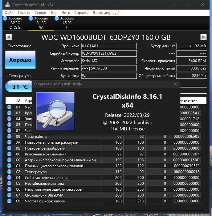The width and height of the screenshot is (212, 216).
Task: Open the Вид menu
Action: click(x=54, y=13)
